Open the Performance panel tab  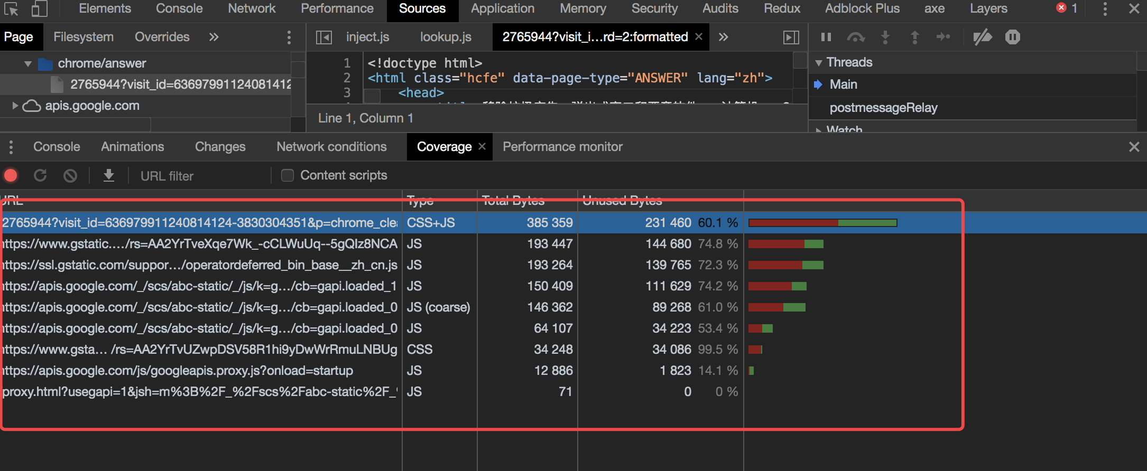[337, 8]
